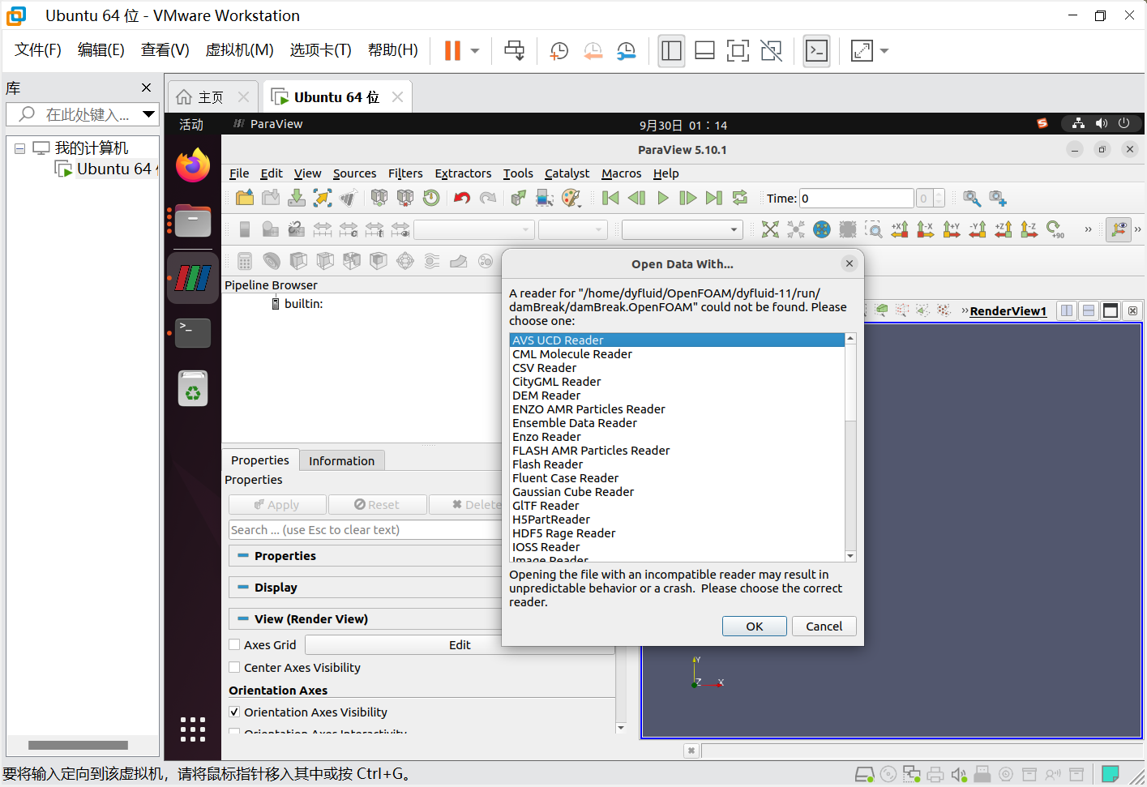Set view direction to +X
Image resolution: width=1147 pixels, height=787 pixels.
900,229
